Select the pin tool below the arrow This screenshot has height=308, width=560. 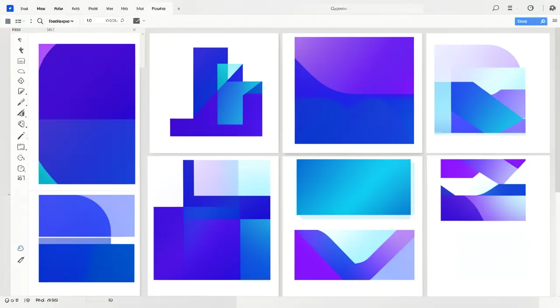click(x=21, y=51)
